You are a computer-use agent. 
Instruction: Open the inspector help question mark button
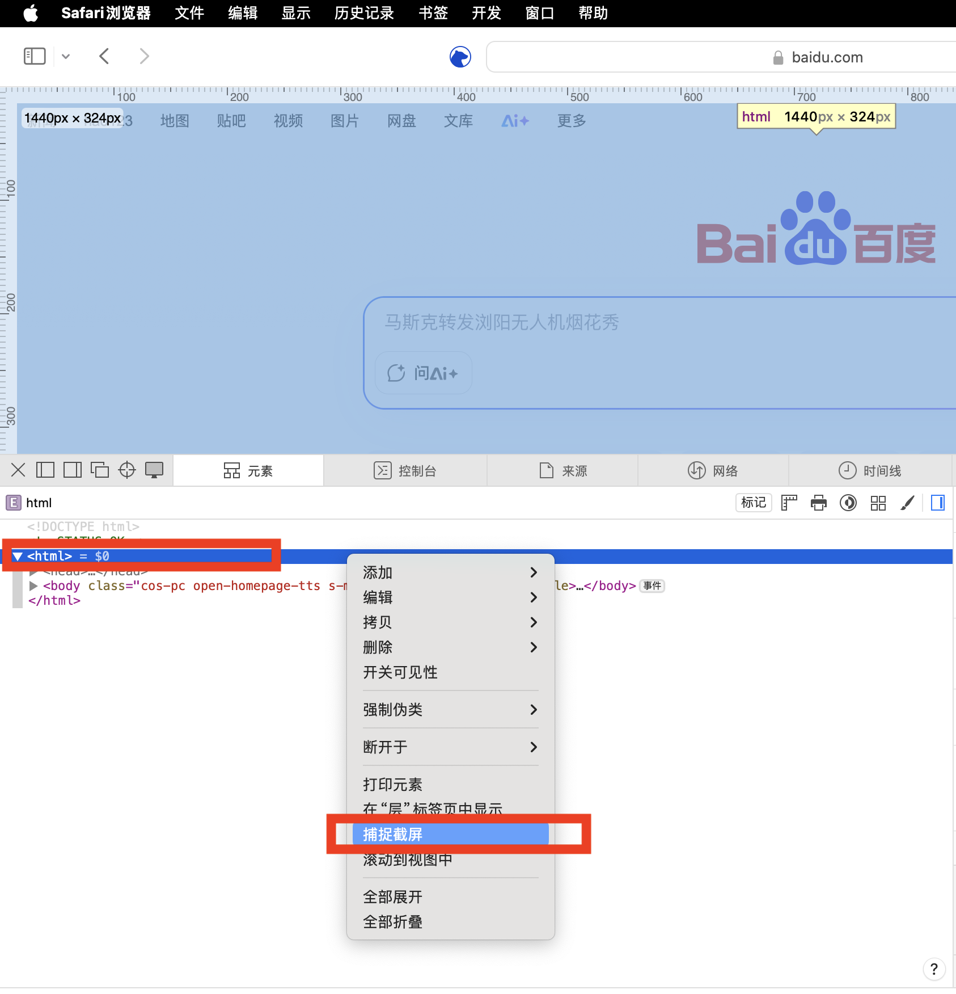[x=934, y=969]
